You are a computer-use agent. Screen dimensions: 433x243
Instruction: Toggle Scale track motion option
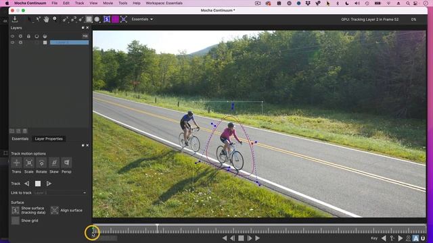point(28,163)
